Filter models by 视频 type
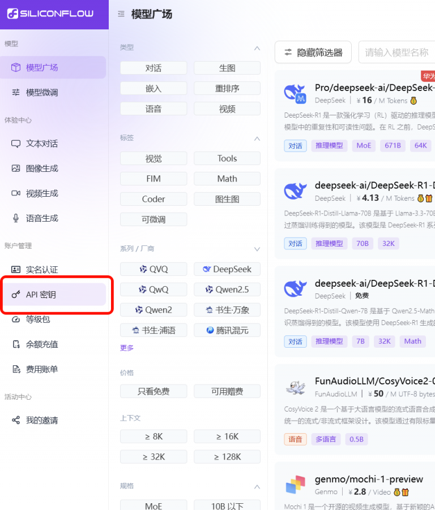 [227, 109]
